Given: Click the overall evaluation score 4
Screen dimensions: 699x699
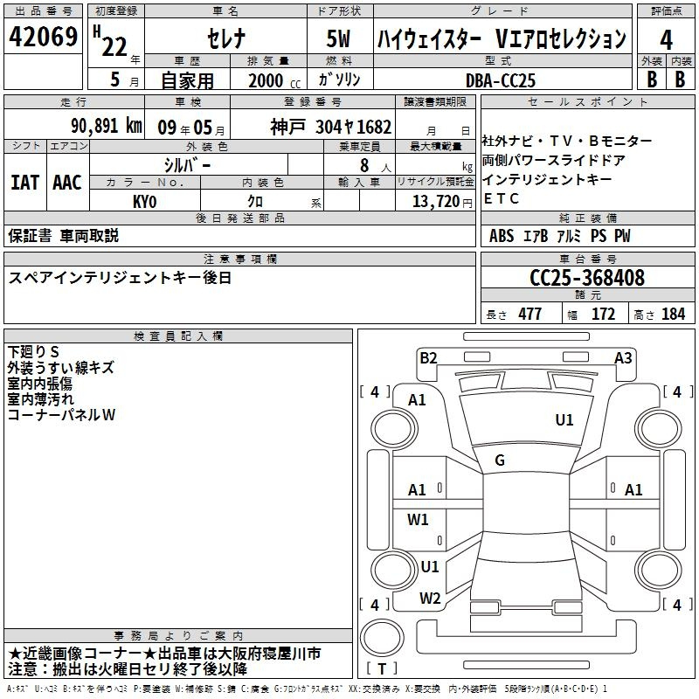Looking at the screenshot, I should [666, 39].
